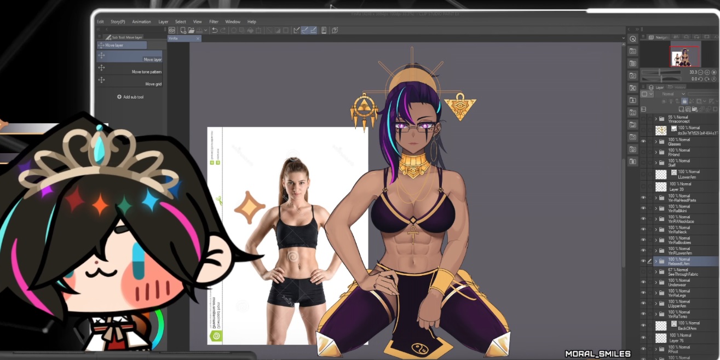Click the tablet touch-mode toolbar icon
The image size is (720, 360).
(x=324, y=30)
